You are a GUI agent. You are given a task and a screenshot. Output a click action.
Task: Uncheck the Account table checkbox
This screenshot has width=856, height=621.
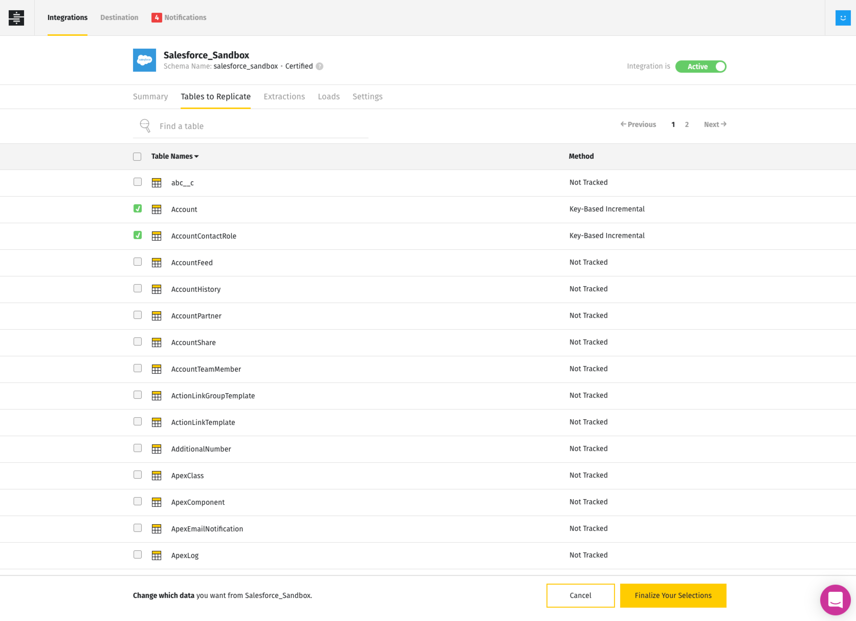(x=138, y=208)
